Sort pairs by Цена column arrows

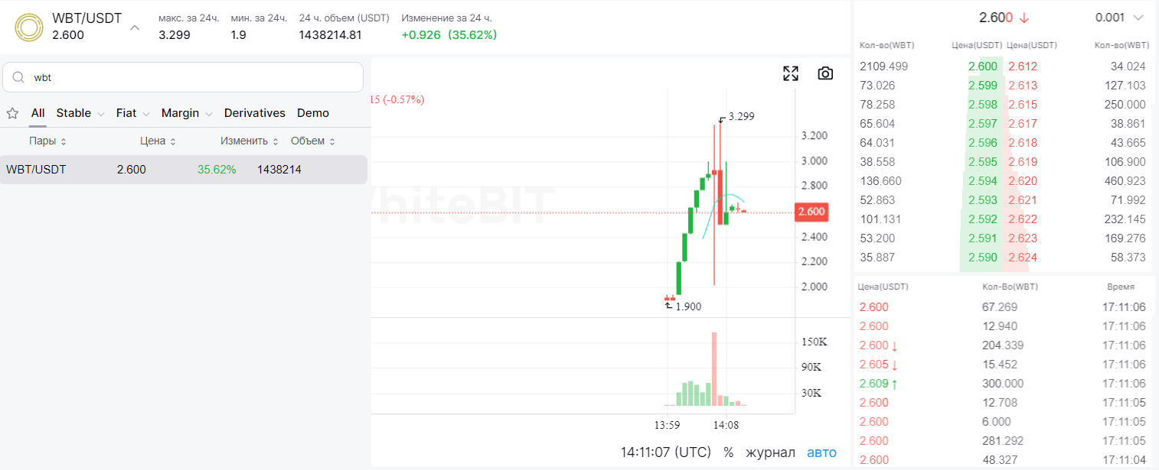coord(173,141)
